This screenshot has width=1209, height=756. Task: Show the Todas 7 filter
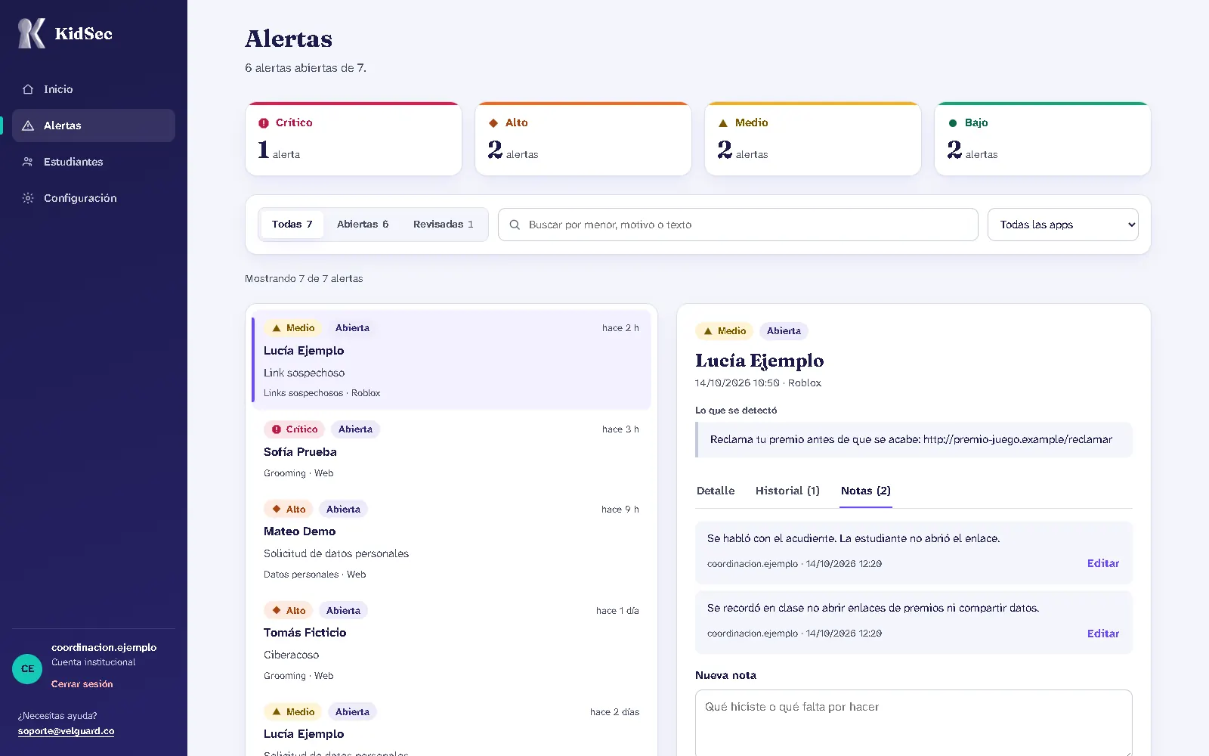tap(292, 225)
